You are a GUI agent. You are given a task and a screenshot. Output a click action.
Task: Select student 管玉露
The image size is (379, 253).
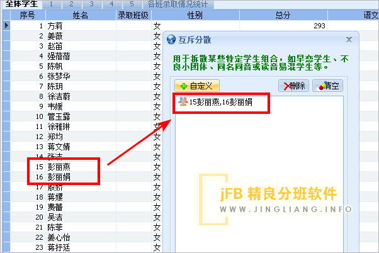point(59,116)
